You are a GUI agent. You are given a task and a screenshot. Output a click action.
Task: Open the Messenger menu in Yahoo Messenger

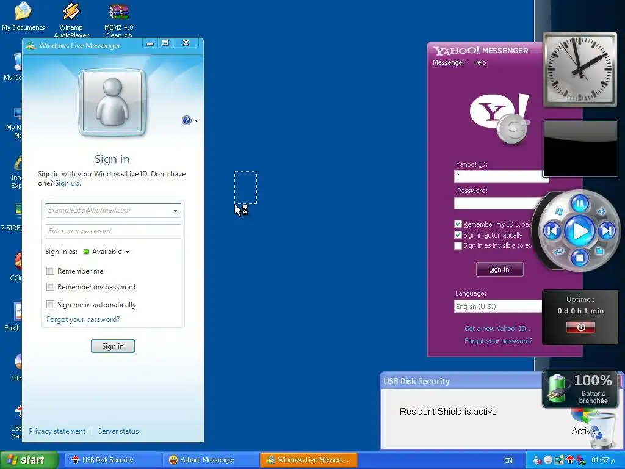449,62
